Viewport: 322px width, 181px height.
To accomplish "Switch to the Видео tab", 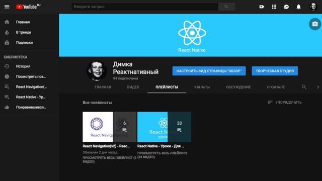I will 133,87.
